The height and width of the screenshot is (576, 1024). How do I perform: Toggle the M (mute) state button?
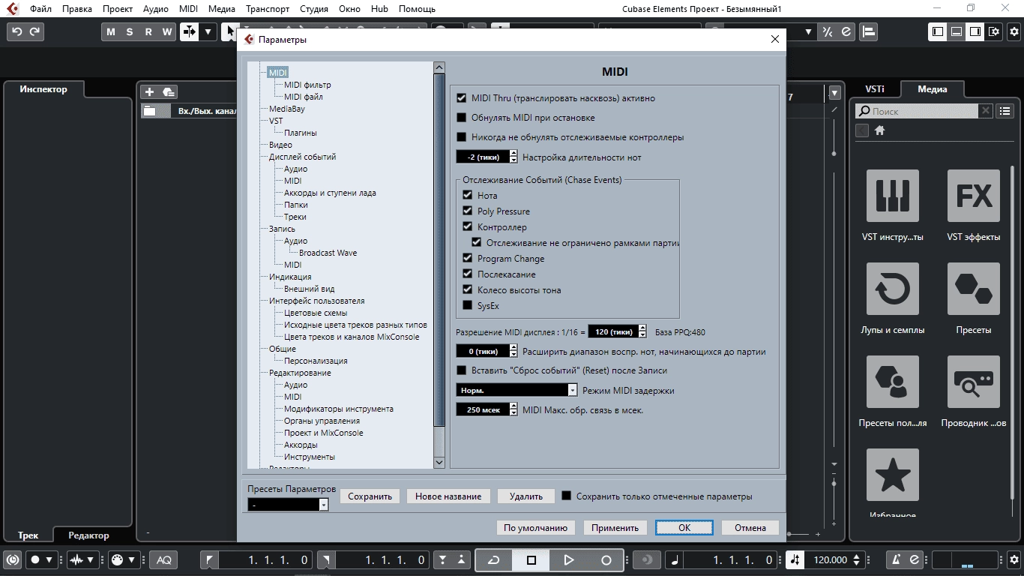point(111,31)
